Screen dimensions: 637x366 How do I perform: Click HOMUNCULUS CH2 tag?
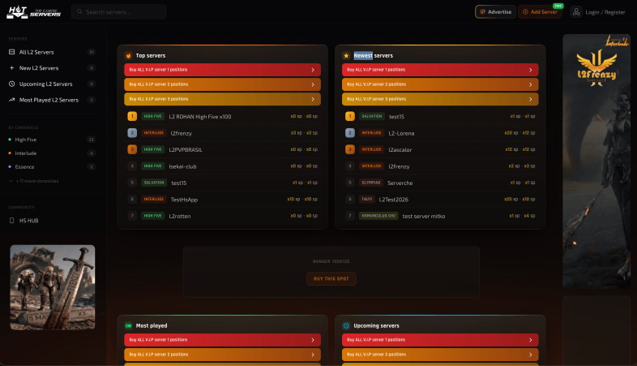[378, 216]
